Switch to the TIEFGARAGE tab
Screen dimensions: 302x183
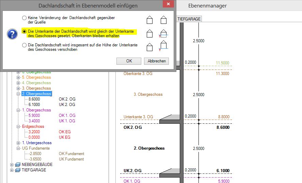[189, 19]
